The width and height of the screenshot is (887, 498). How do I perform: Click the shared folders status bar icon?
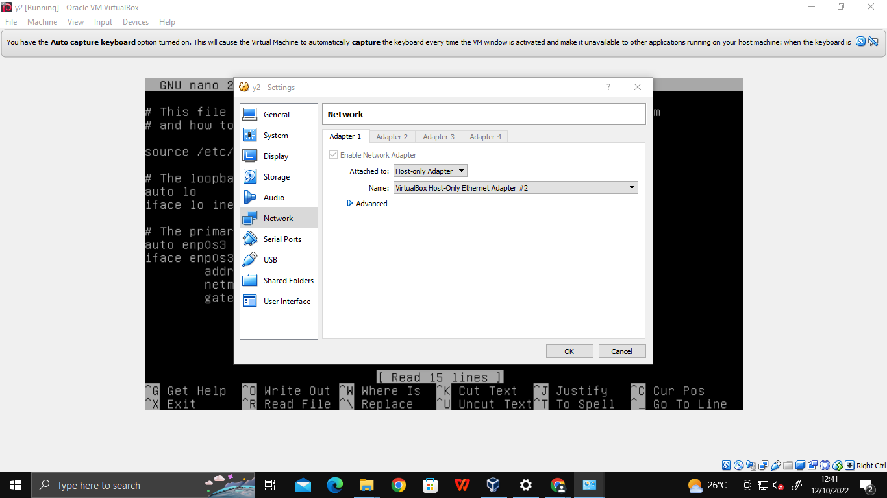788,466
